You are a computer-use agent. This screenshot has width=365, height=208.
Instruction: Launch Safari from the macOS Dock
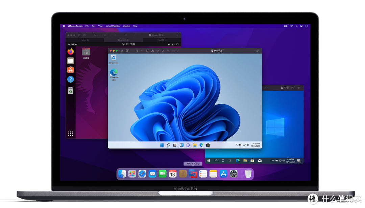coord(142,174)
